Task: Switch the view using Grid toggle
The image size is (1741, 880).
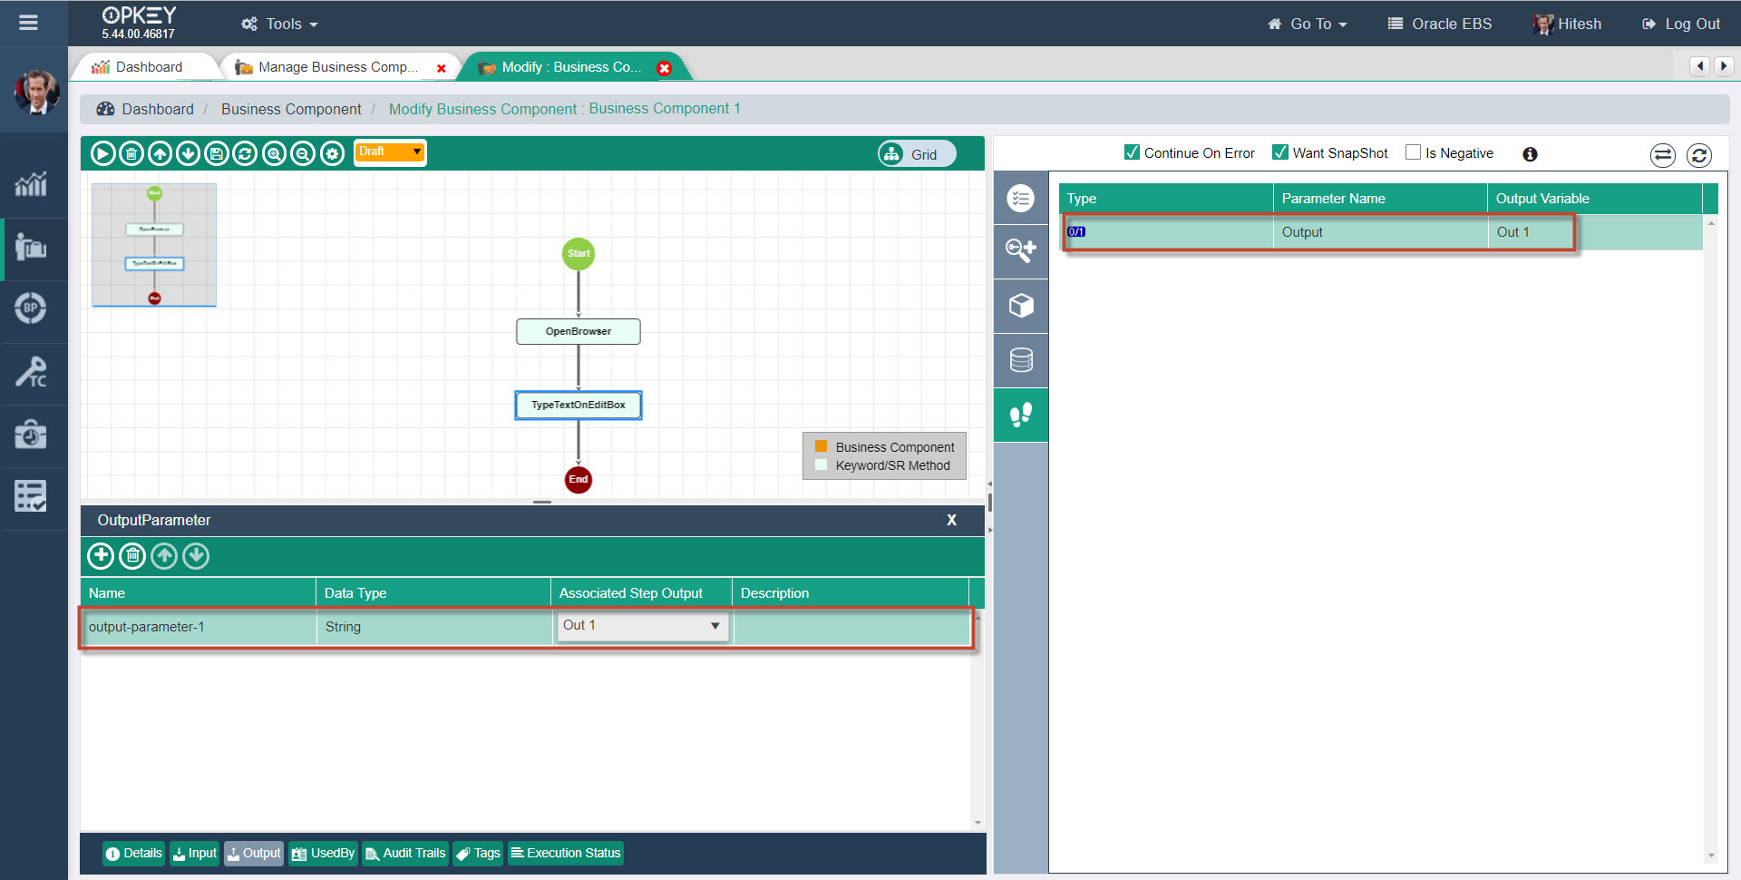Action: pos(916,154)
